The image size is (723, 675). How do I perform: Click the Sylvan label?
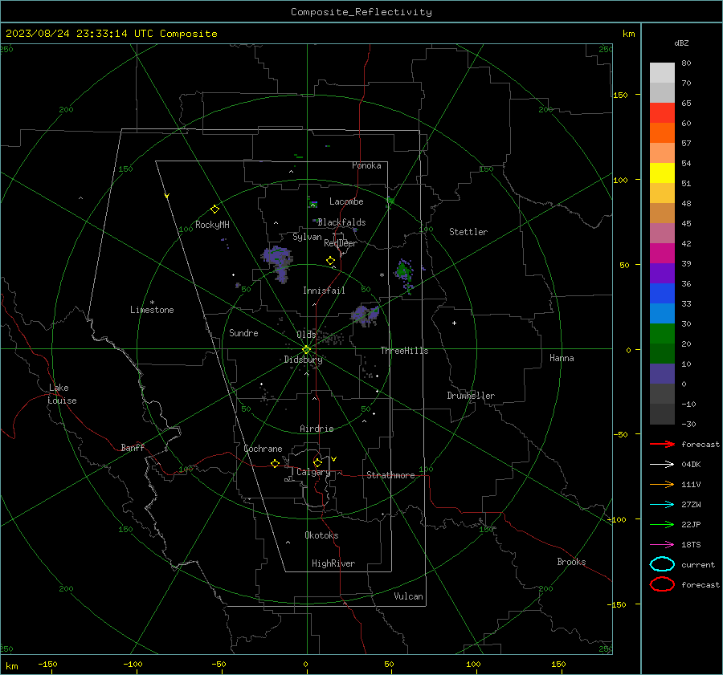[307, 238]
